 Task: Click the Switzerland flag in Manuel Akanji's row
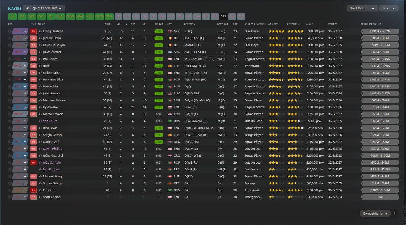click(170, 176)
